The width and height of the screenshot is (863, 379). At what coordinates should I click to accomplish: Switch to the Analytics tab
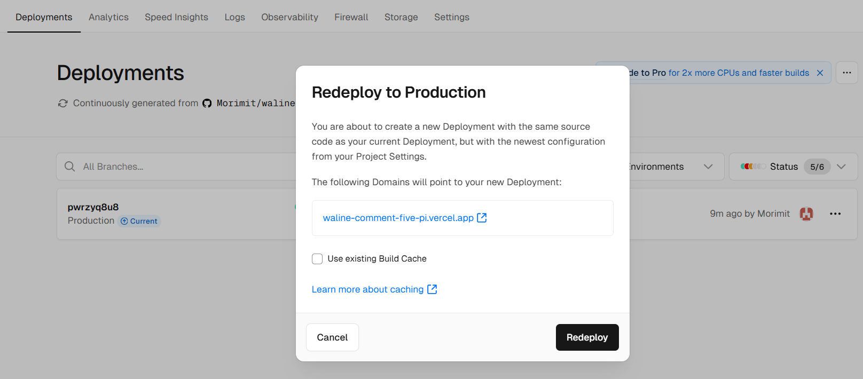[108, 17]
